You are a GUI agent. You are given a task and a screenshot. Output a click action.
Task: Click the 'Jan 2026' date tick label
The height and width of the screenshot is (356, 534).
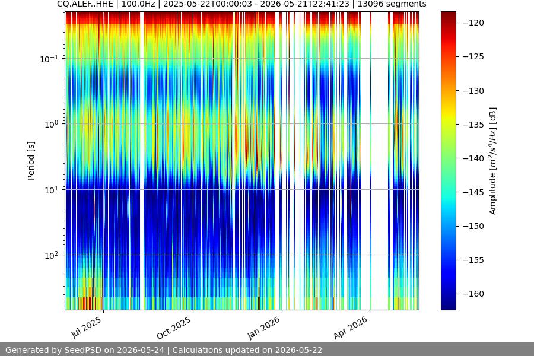point(263,328)
